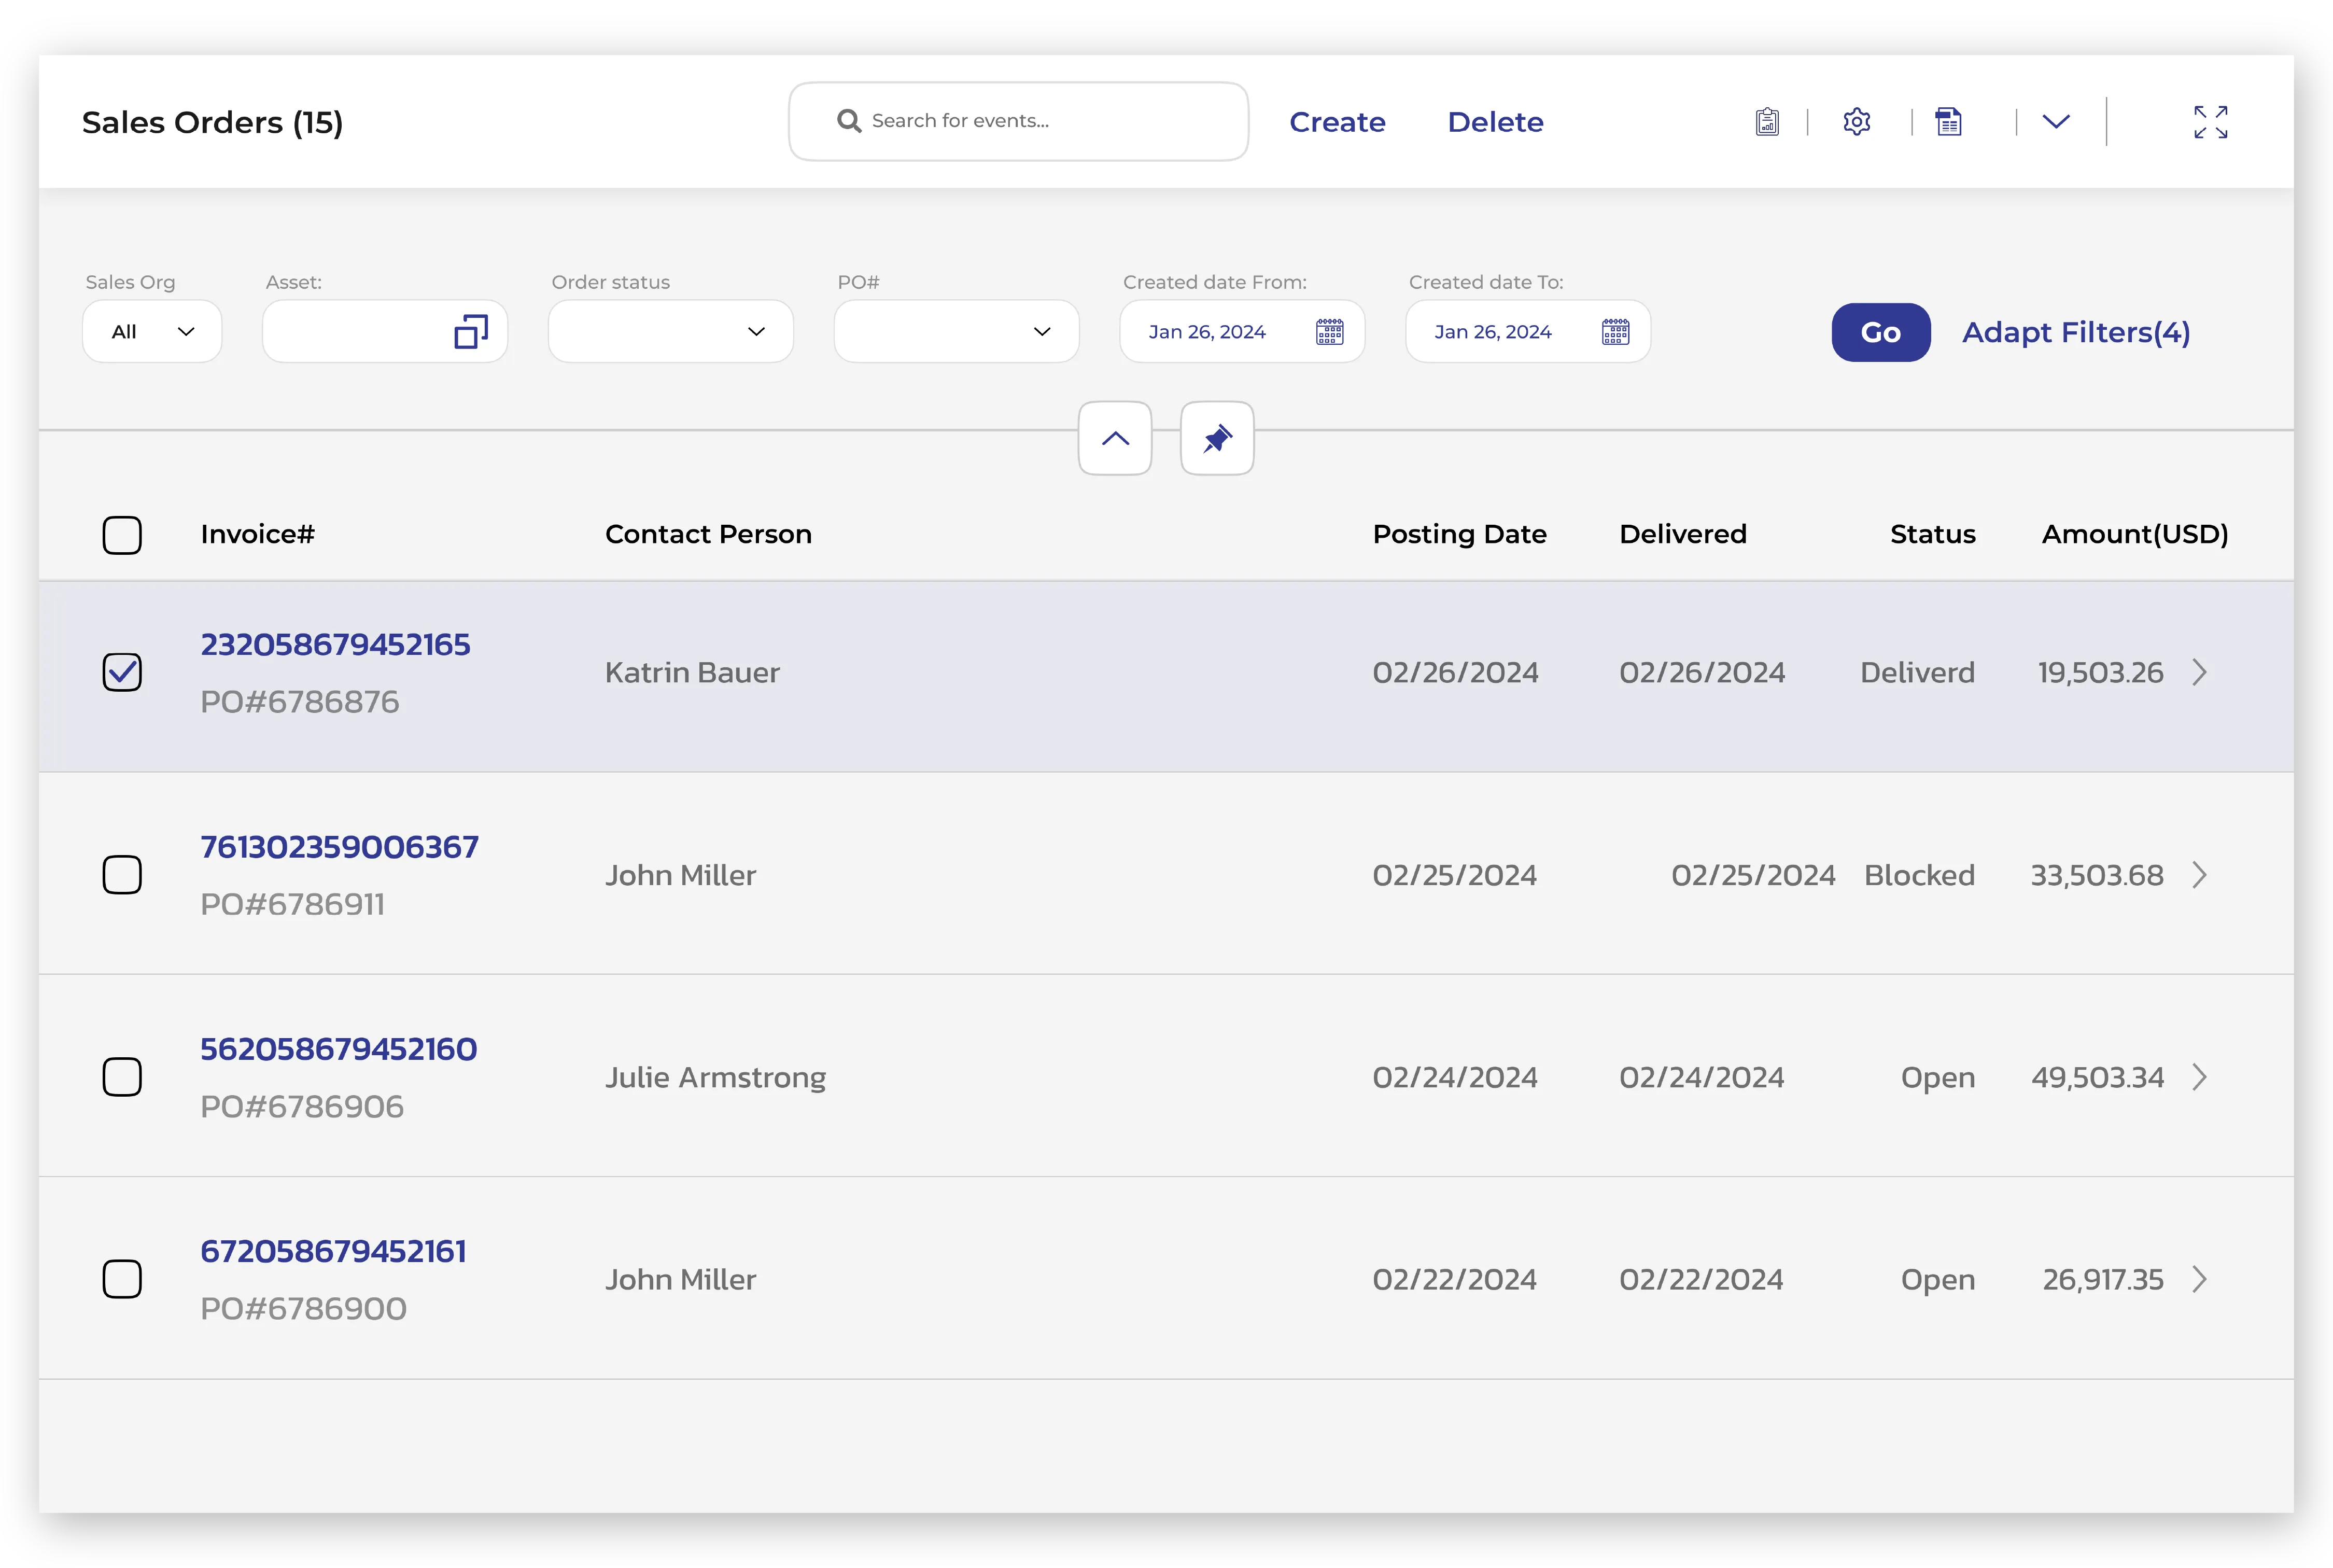The height and width of the screenshot is (1568, 2333).
Task: Open invoice 562058679452160 link
Action: 338,1049
